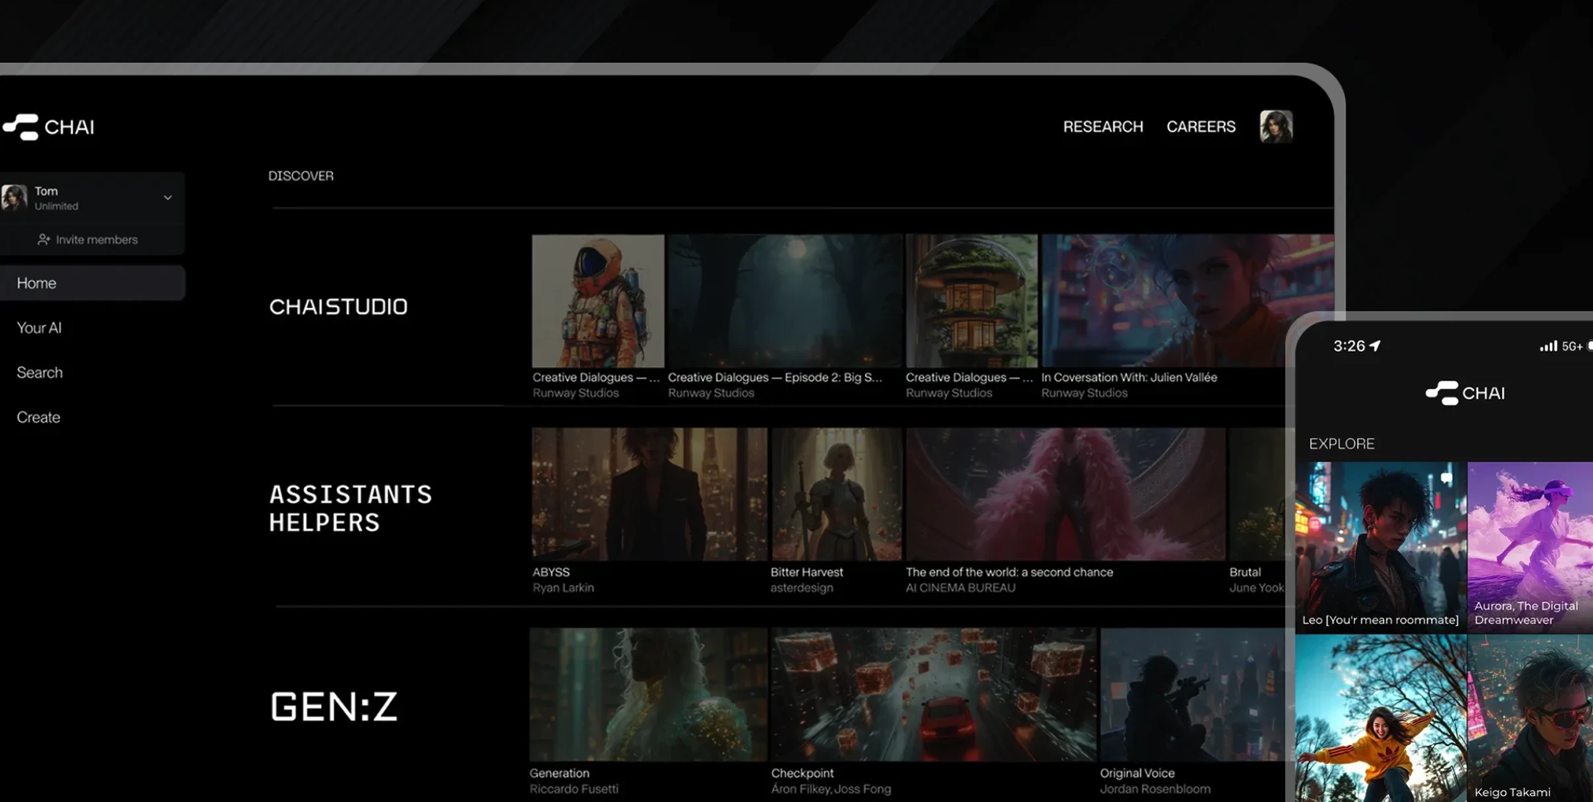1593x802 pixels.
Task: Tap chat bubble icon on Leo card
Action: pos(1446,478)
